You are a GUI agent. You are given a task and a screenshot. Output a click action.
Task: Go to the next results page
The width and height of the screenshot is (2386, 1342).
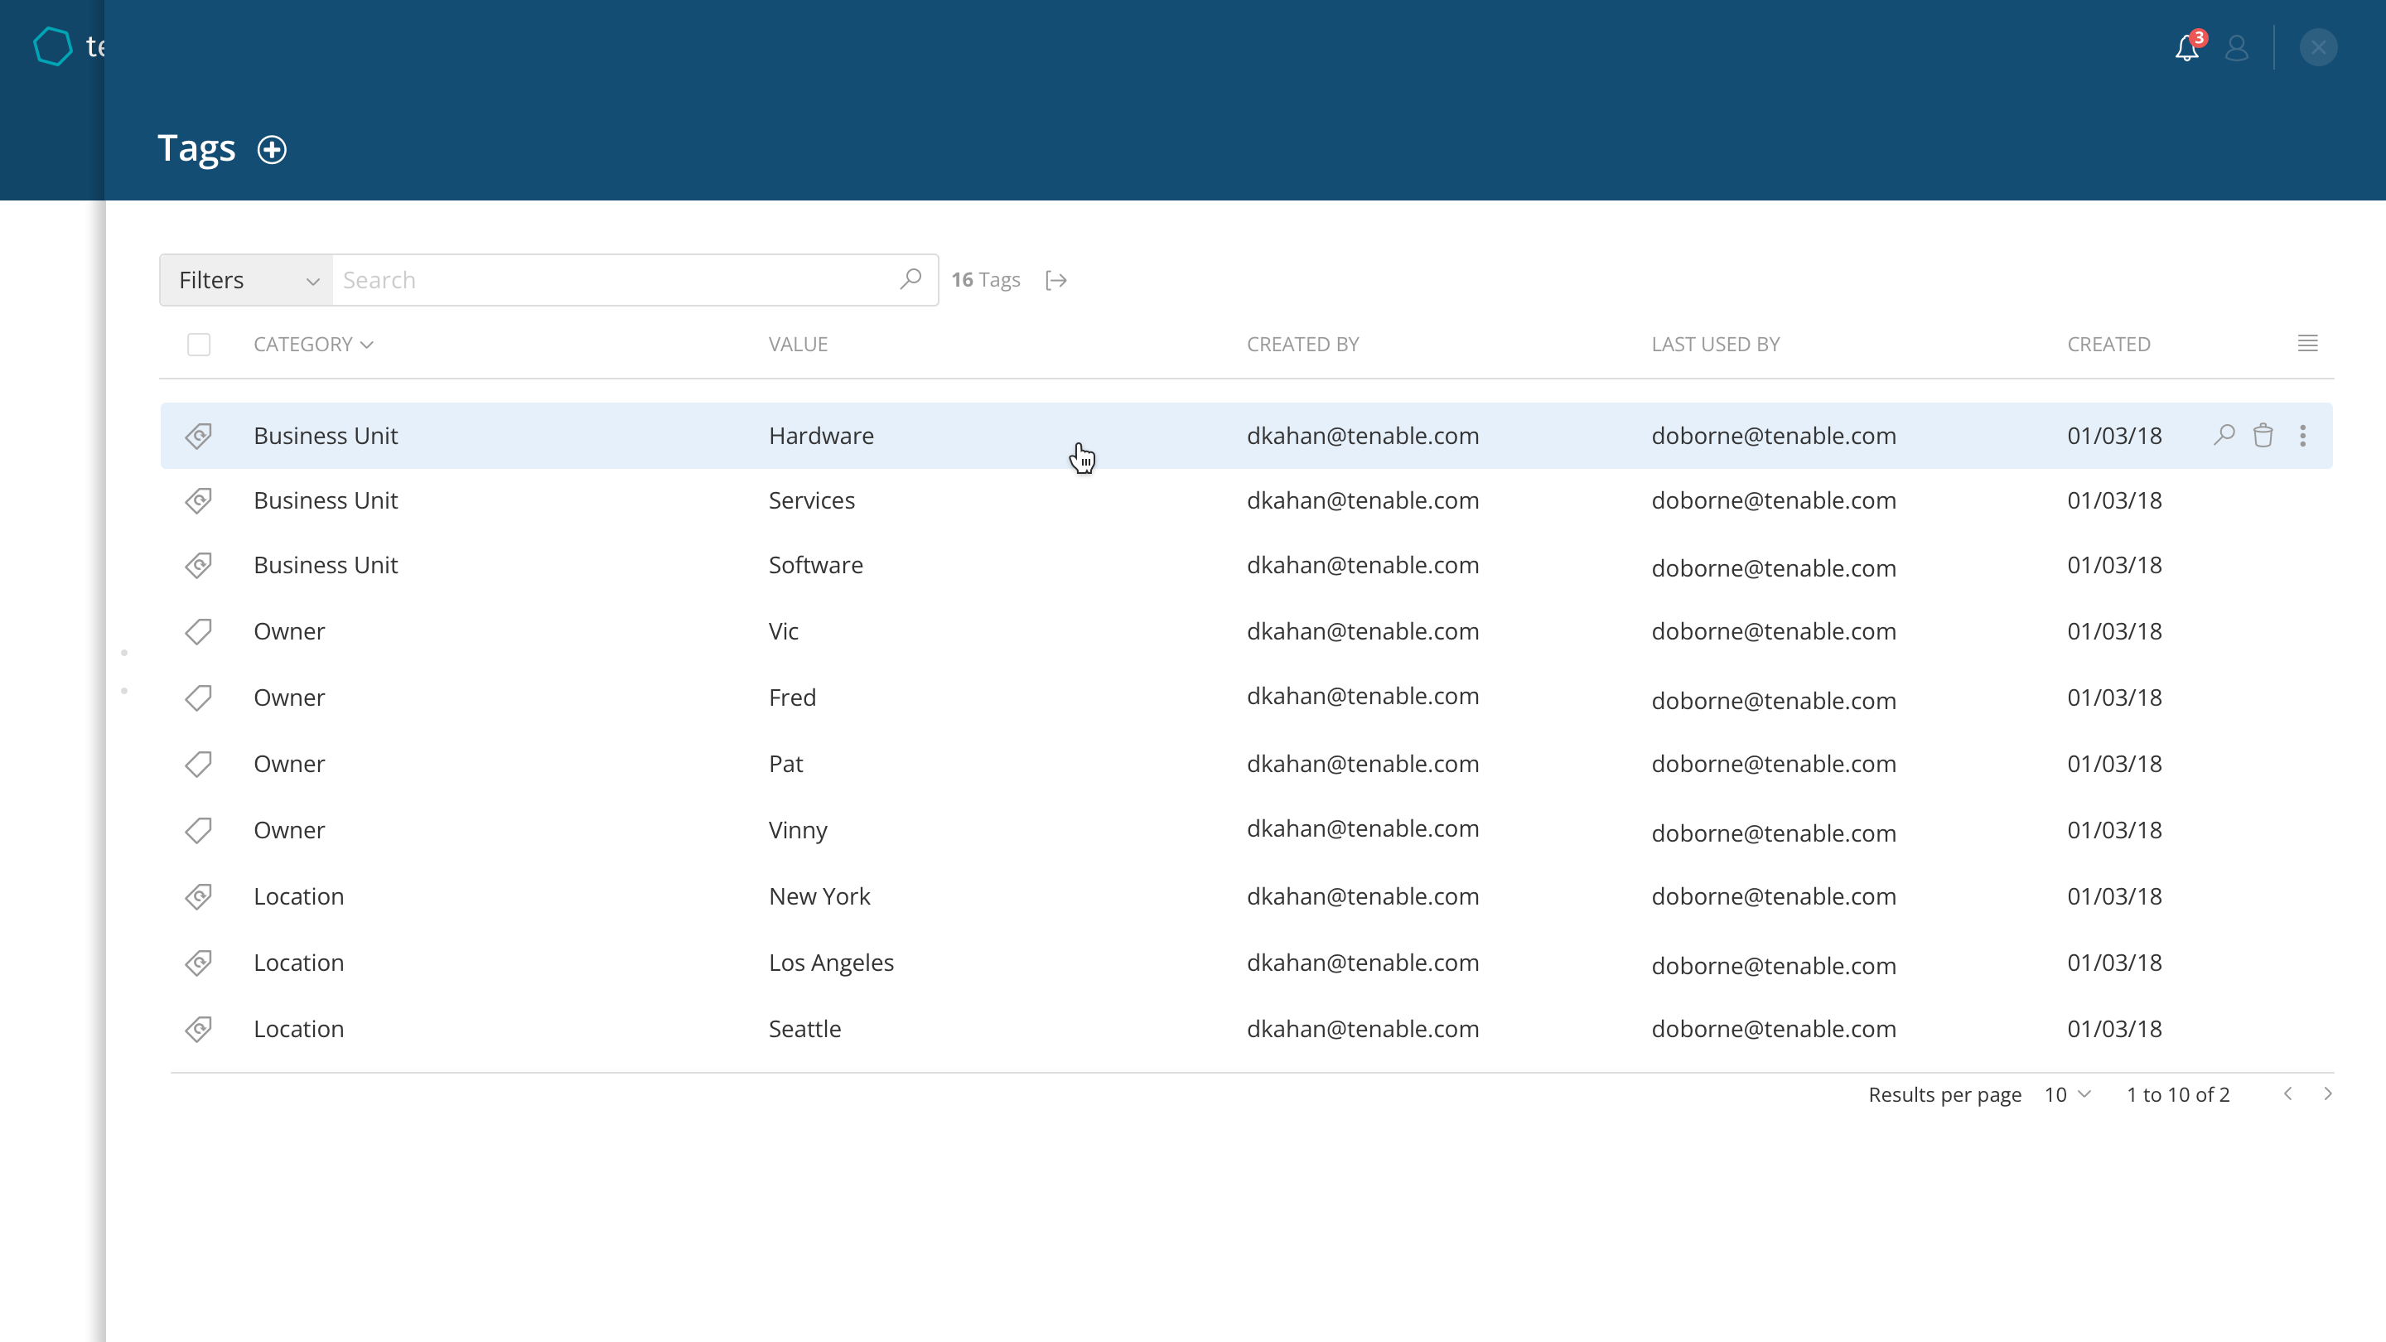tap(2328, 1093)
